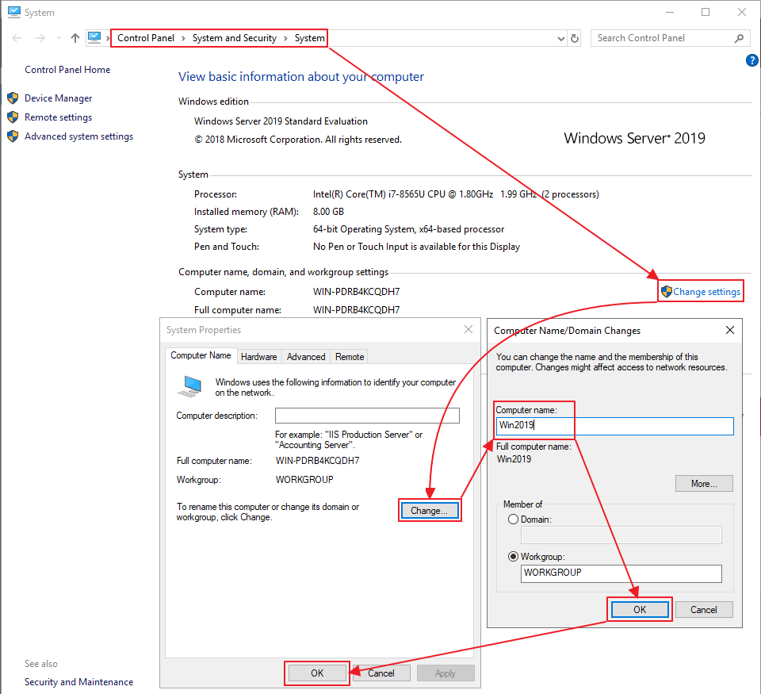The width and height of the screenshot is (761, 694).
Task: Select the Computer Name tab
Action: pos(201,355)
